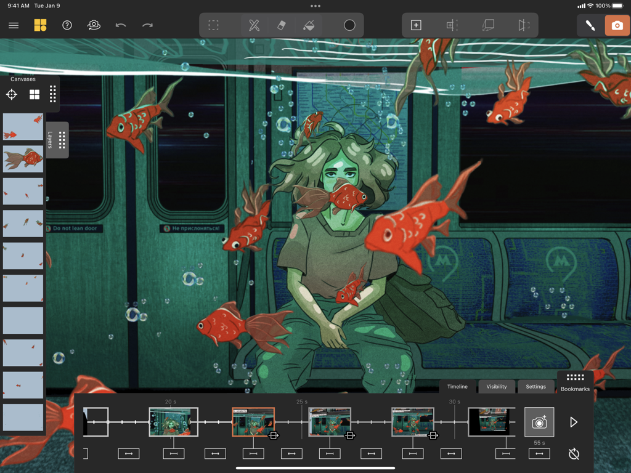Select the marquee selection tool
This screenshot has width=631, height=473.
tap(214, 25)
